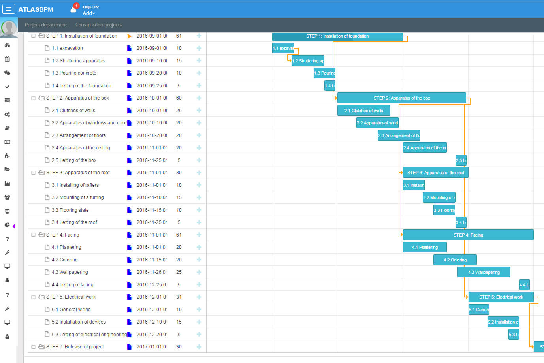Open the pie chart sidebar icon
Image resolution: width=544 pixels, height=363 pixels.
7,225
